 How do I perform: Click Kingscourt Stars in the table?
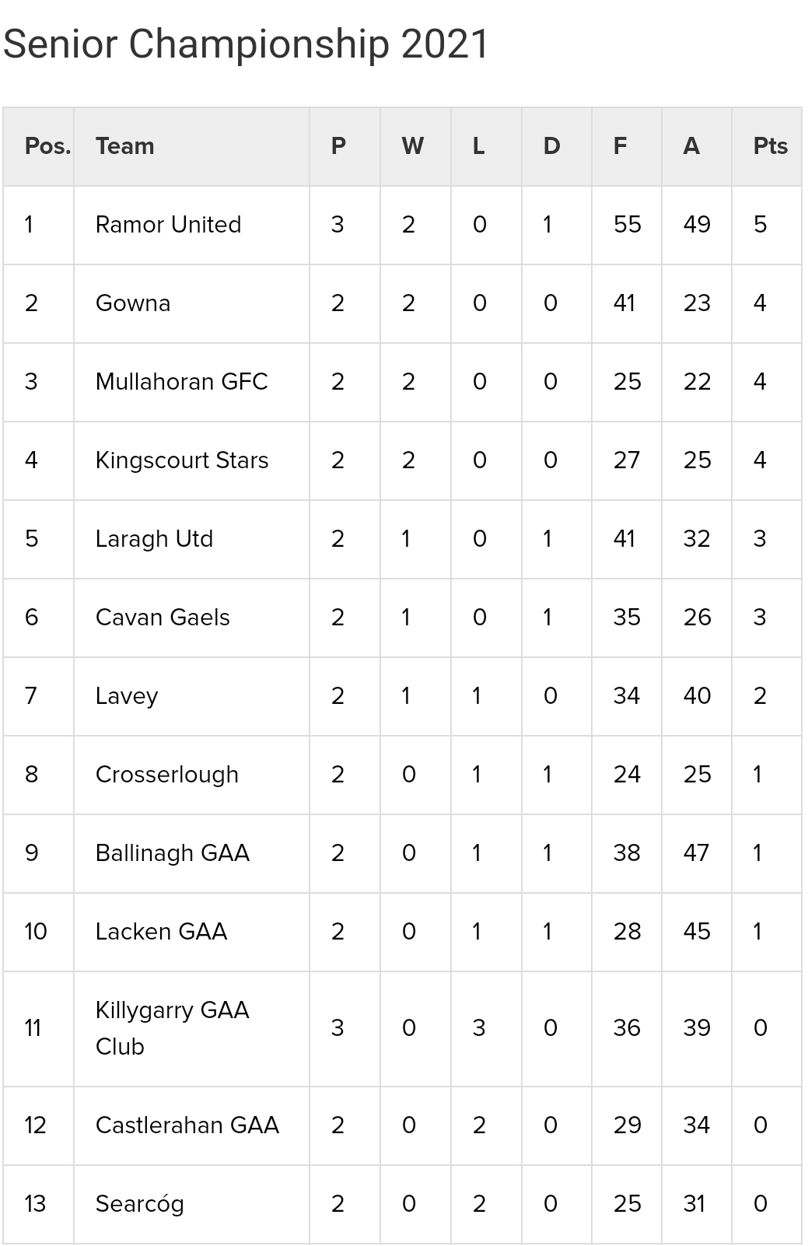point(182,460)
